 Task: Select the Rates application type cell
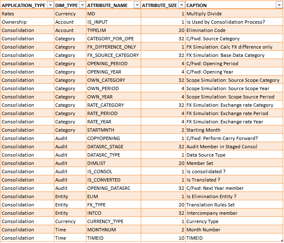click(27, 14)
